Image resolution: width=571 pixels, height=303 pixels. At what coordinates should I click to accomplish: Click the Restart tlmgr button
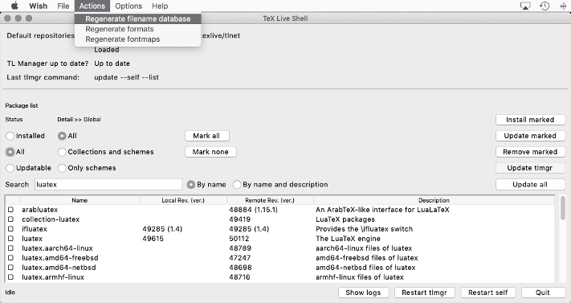[x=424, y=293]
